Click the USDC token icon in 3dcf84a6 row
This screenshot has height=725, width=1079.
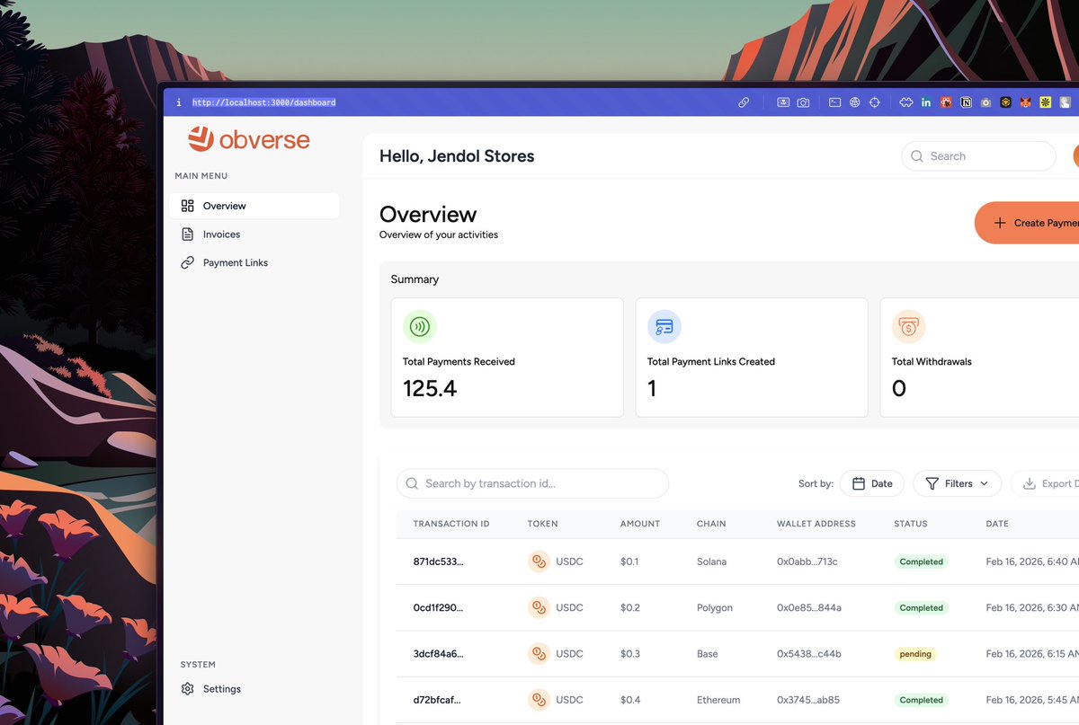539,654
